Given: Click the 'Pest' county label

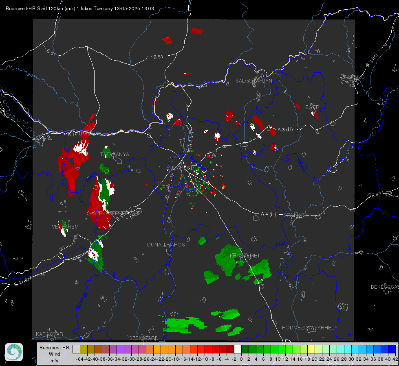Looking at the screenshot, I should pos(282,244).
